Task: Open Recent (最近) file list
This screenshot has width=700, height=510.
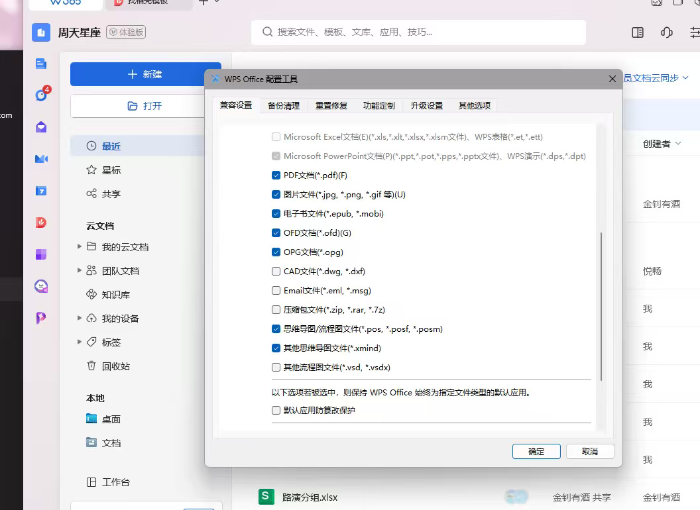Action: (137, 146)
